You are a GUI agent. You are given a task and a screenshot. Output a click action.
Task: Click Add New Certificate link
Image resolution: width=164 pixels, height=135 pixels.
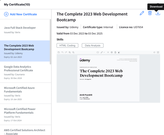[23, 14]
